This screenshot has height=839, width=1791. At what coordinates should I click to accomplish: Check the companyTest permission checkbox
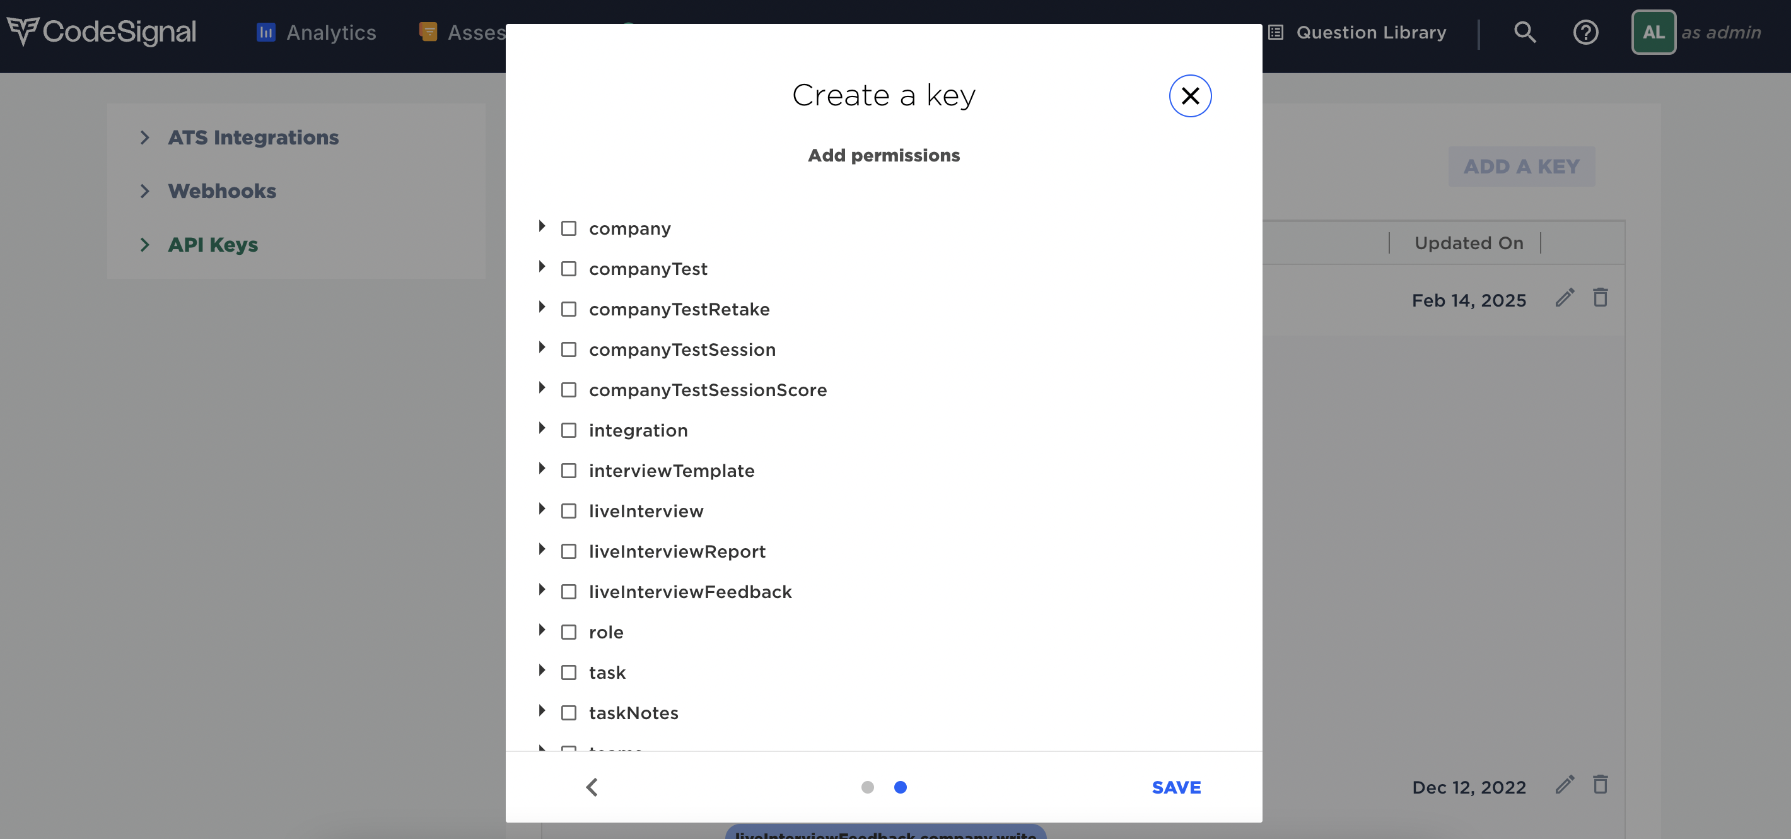[x=569, y=269]
